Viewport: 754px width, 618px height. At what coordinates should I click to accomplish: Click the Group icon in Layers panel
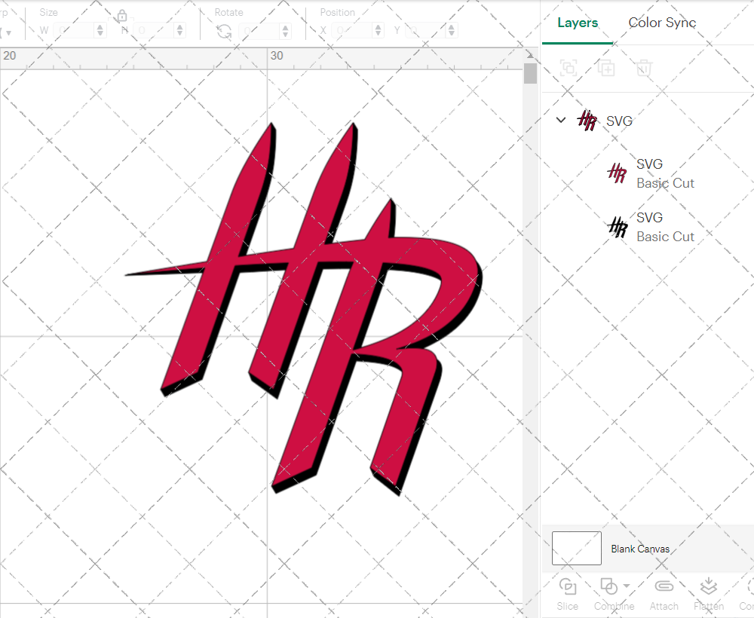(x=569, y=69)
